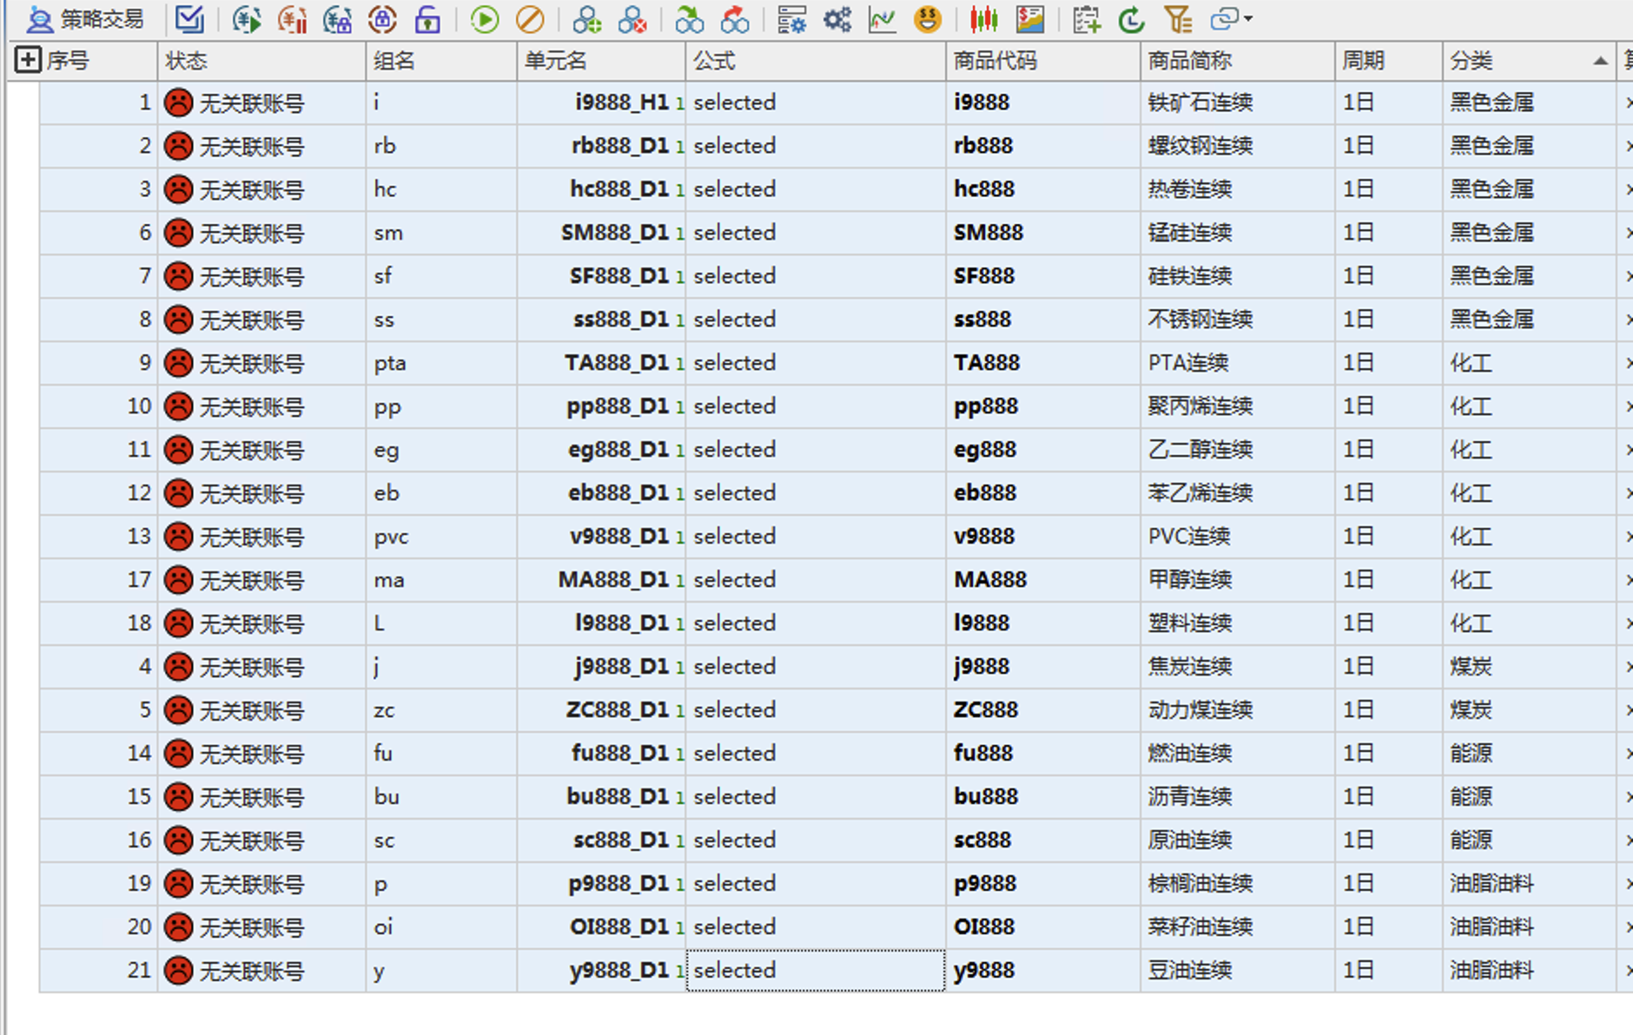This screenshot has width=1633, height=1035.
Task: Select the 硅铁连续 product name cell
Action: coord(1237,276)
